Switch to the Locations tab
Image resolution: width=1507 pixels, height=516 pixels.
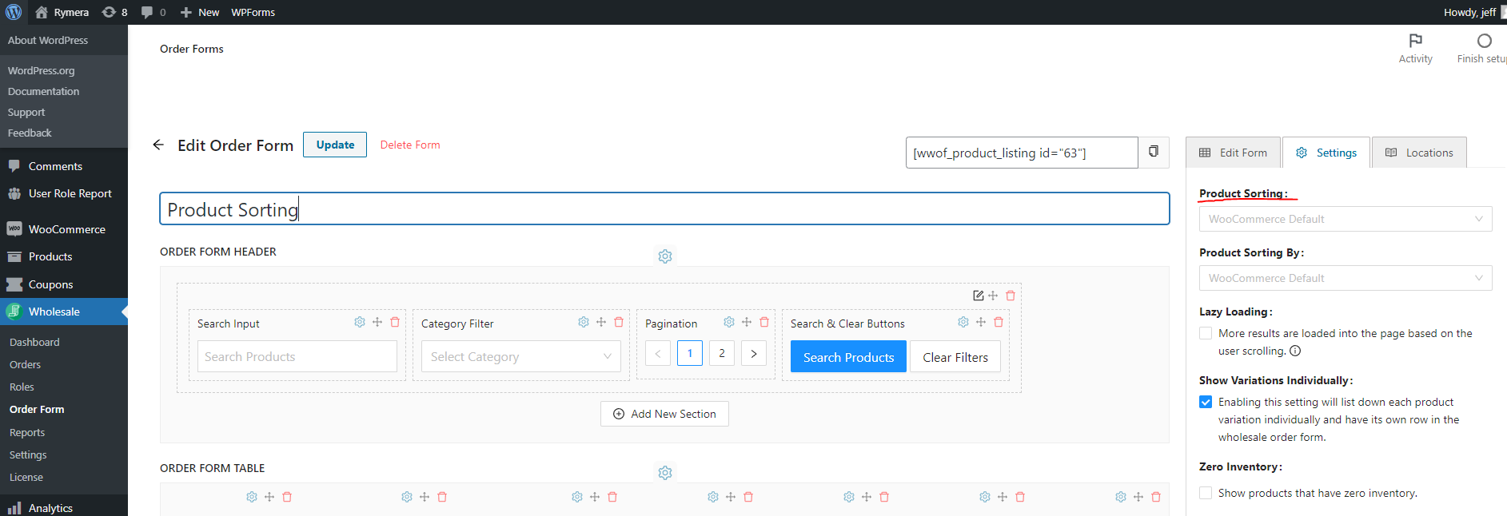1419,153
